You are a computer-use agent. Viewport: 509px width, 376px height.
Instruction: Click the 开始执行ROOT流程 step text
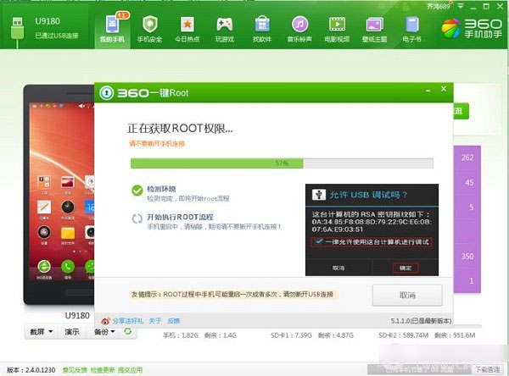(180, 217)
